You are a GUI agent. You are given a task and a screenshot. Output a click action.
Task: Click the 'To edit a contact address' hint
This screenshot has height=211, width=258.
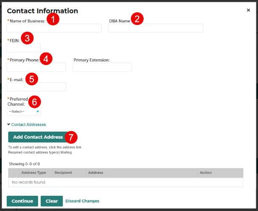(x=45, y=147)
